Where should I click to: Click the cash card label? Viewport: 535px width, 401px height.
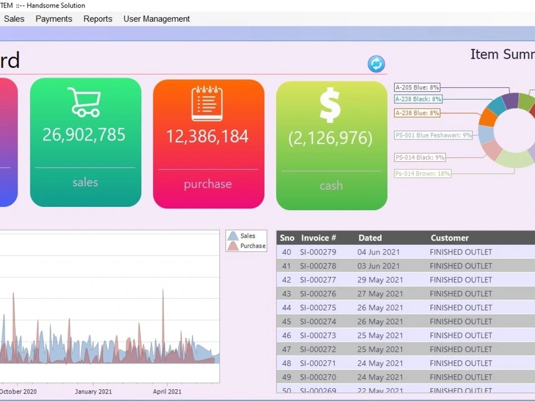point(331,186)
